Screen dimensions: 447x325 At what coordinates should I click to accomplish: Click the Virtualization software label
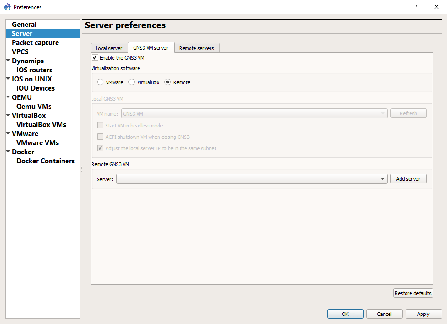tap(116, 68)
